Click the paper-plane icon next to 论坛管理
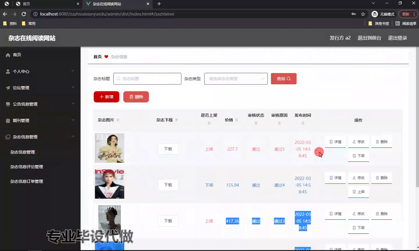The width and height of the screenshot is (419, 251). [x=8, y=88]
